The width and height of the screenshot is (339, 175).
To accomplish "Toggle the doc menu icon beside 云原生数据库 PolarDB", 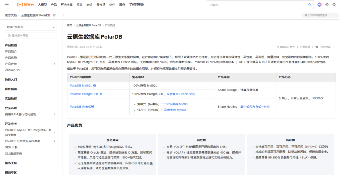I will [x=54, y=15].
